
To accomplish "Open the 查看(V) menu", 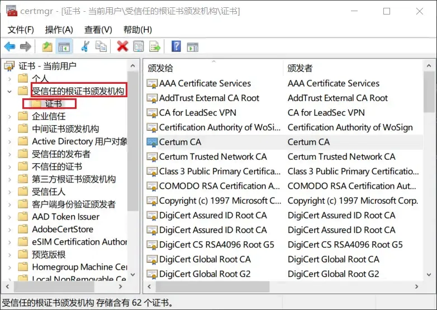I will tap(98, 30).
